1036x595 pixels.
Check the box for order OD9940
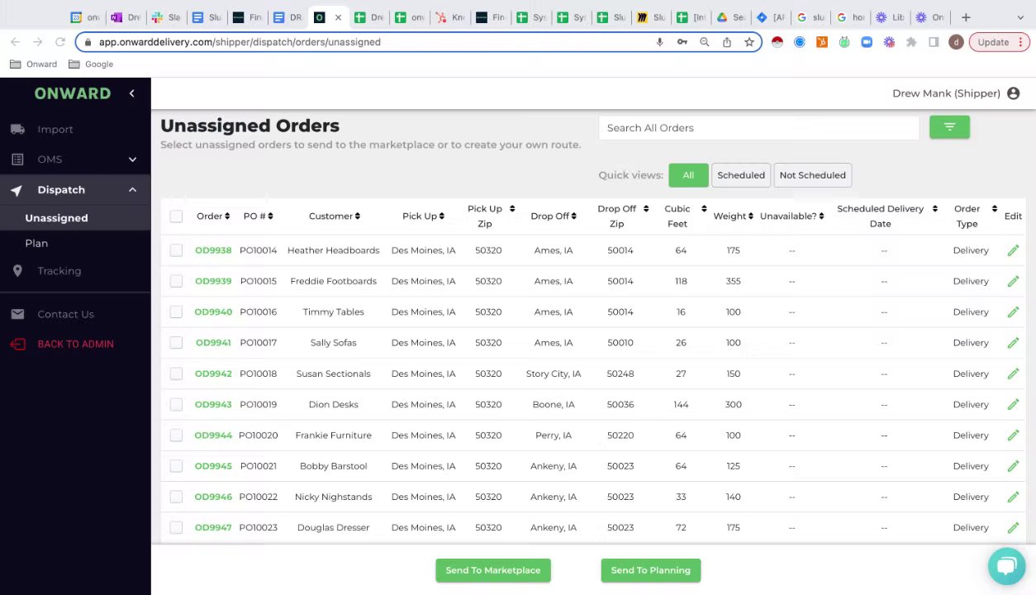[176, 312]
